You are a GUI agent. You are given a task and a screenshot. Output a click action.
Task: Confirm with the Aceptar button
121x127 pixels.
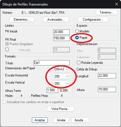point(40,120)
